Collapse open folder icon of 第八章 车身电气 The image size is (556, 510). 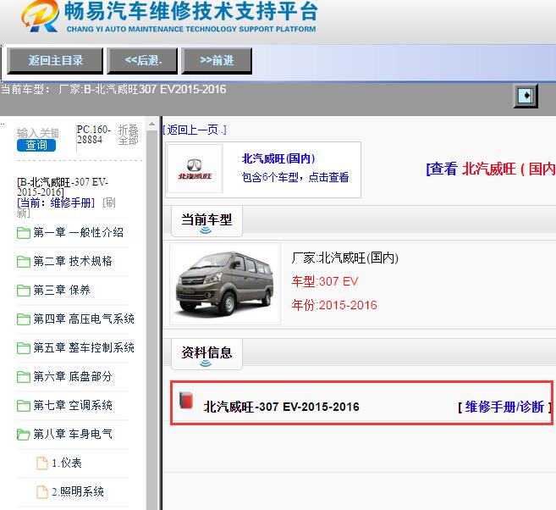coord(24,434)
